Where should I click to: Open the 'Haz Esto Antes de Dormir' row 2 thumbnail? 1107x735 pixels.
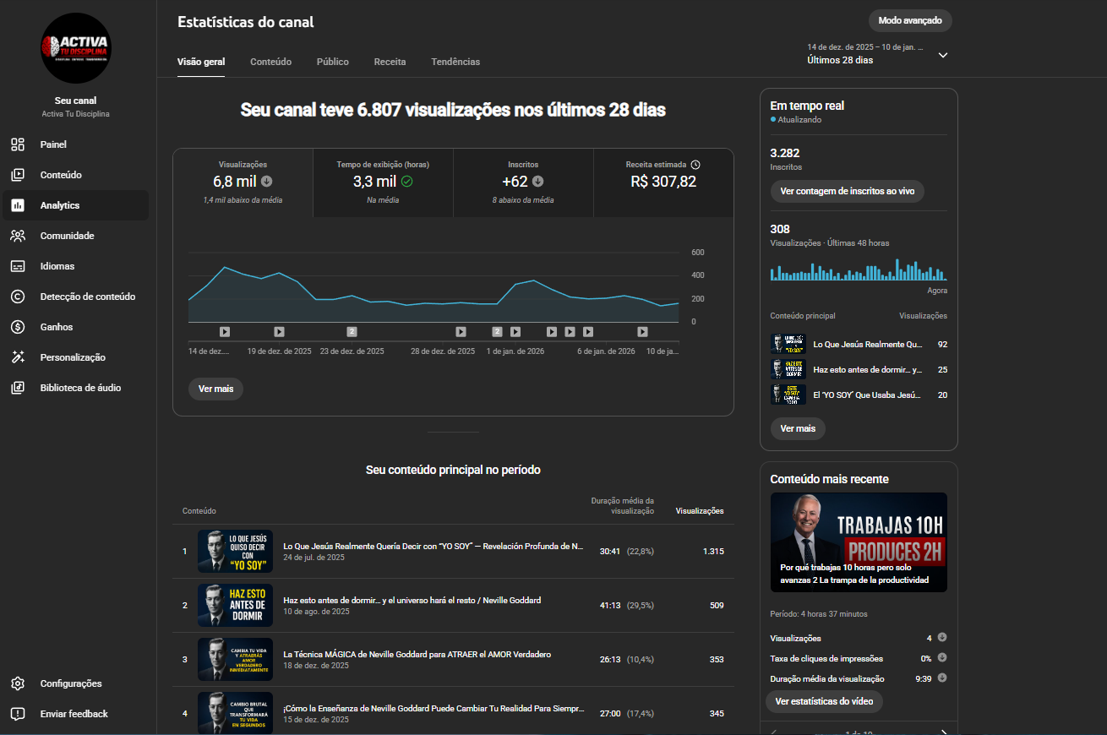(x=235, y=605)
